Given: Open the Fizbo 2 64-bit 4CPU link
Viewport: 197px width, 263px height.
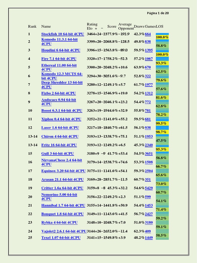Looking at the screenshot, I should click(x=58, y=93).
